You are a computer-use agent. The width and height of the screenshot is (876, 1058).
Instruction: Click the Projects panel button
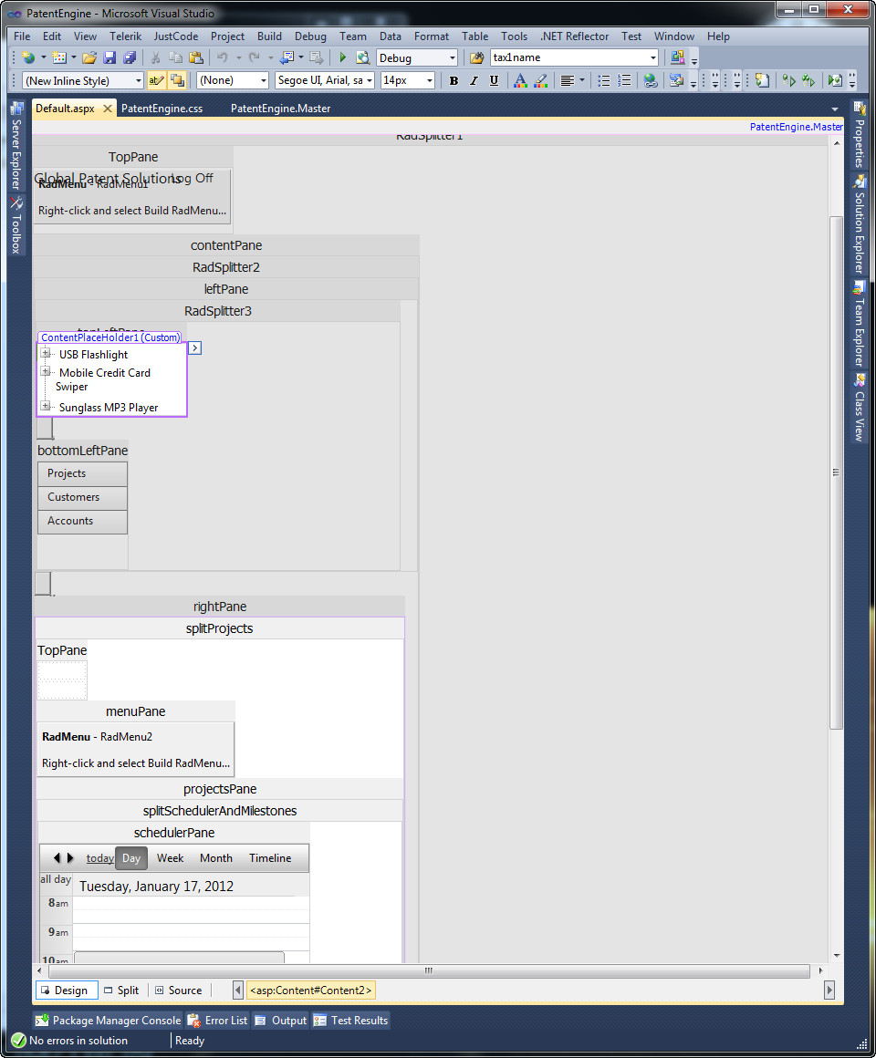click(82, 473)
